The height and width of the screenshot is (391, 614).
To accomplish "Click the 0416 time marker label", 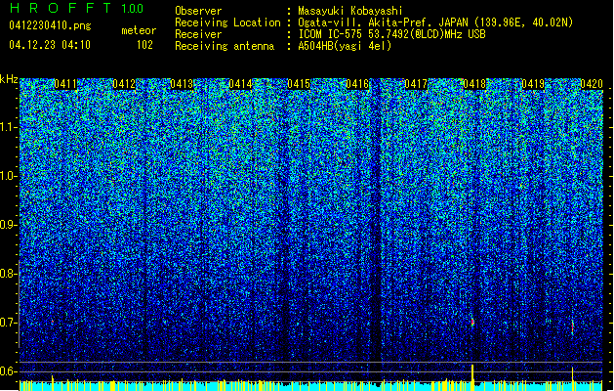I will coord(357,84).
